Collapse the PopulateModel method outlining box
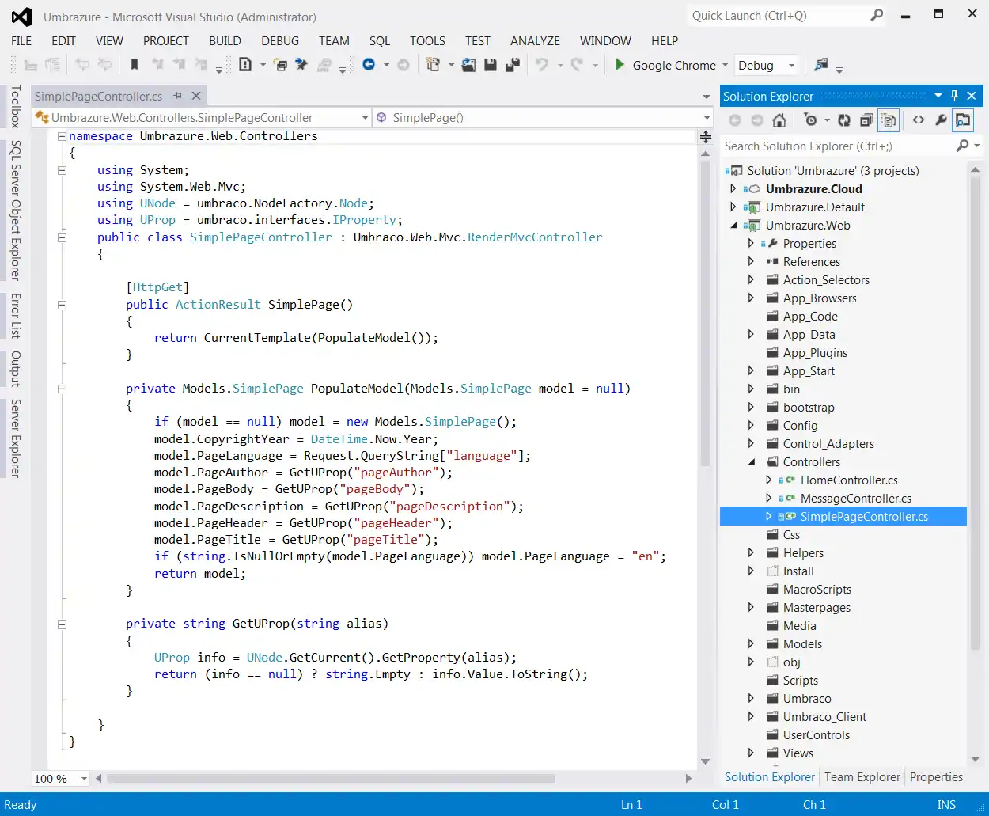The image size is (989, 816). 62,389
